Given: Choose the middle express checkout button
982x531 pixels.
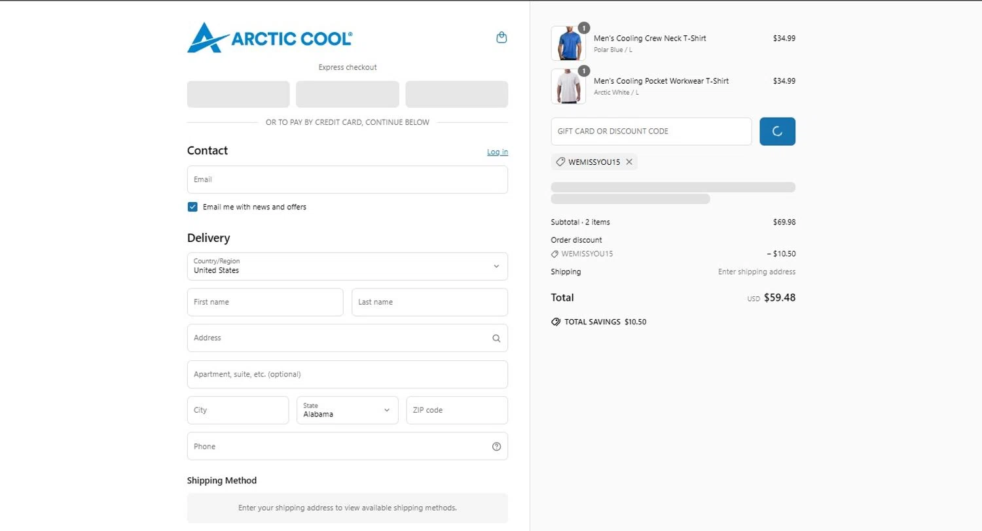Looking at the screenshot, I should click(348, 94).
